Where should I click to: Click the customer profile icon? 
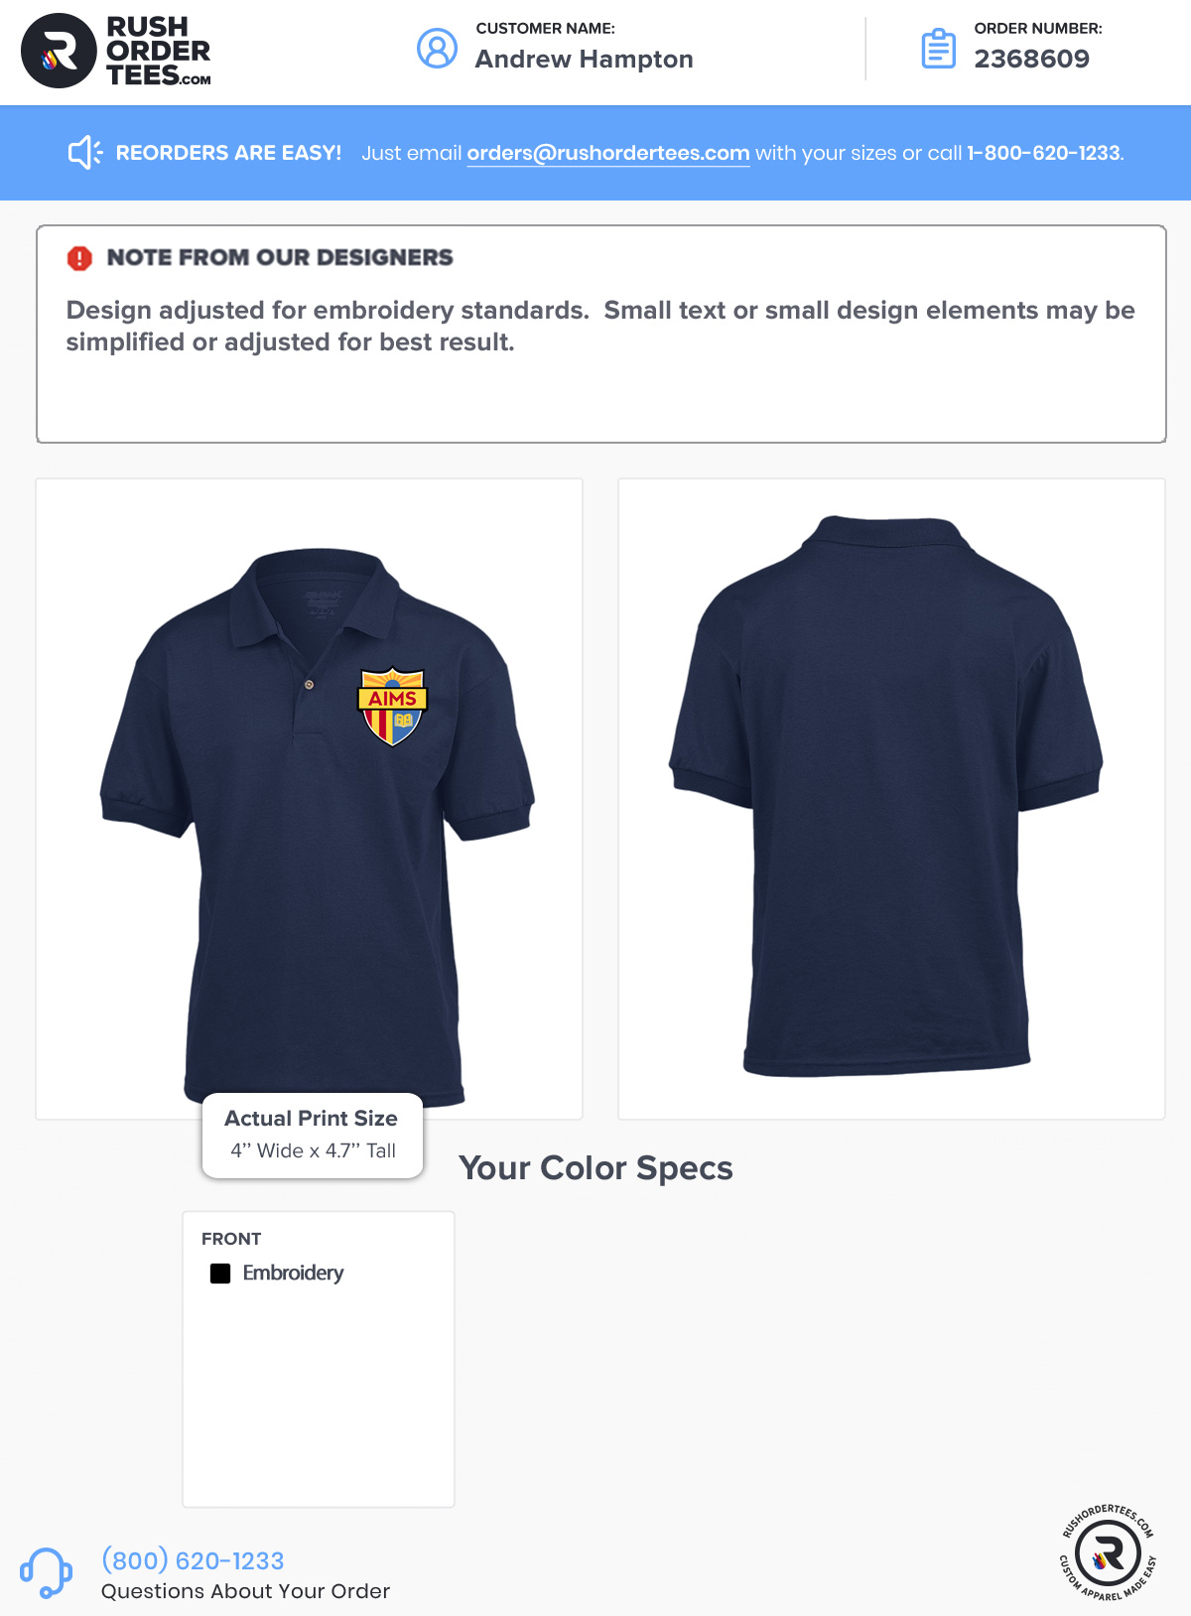pos(437,48)
